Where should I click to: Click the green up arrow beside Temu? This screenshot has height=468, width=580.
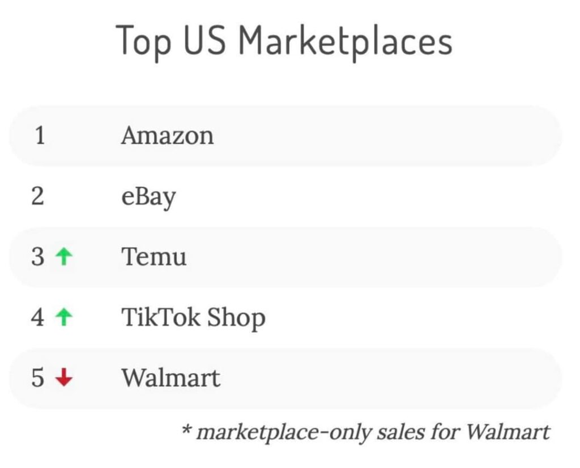tap(63, 256)
